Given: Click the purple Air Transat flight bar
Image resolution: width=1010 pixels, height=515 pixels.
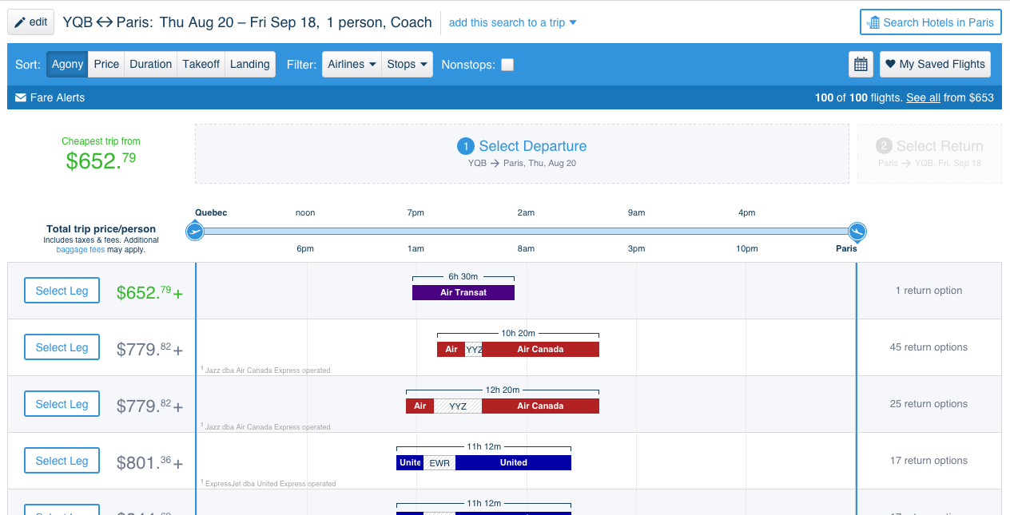Looking at the screenshot, I should tap(463, 293).
